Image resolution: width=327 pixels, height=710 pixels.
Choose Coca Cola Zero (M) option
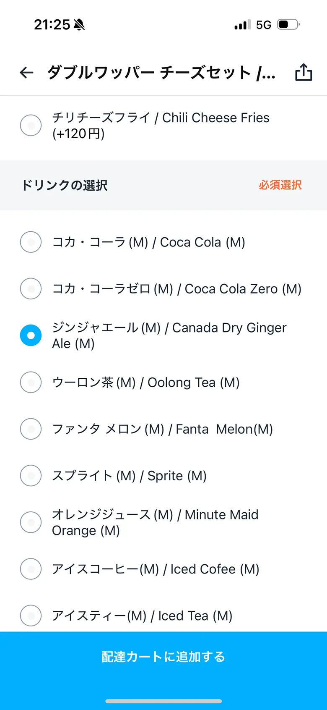pyautogui.click(x=31, y=288)
